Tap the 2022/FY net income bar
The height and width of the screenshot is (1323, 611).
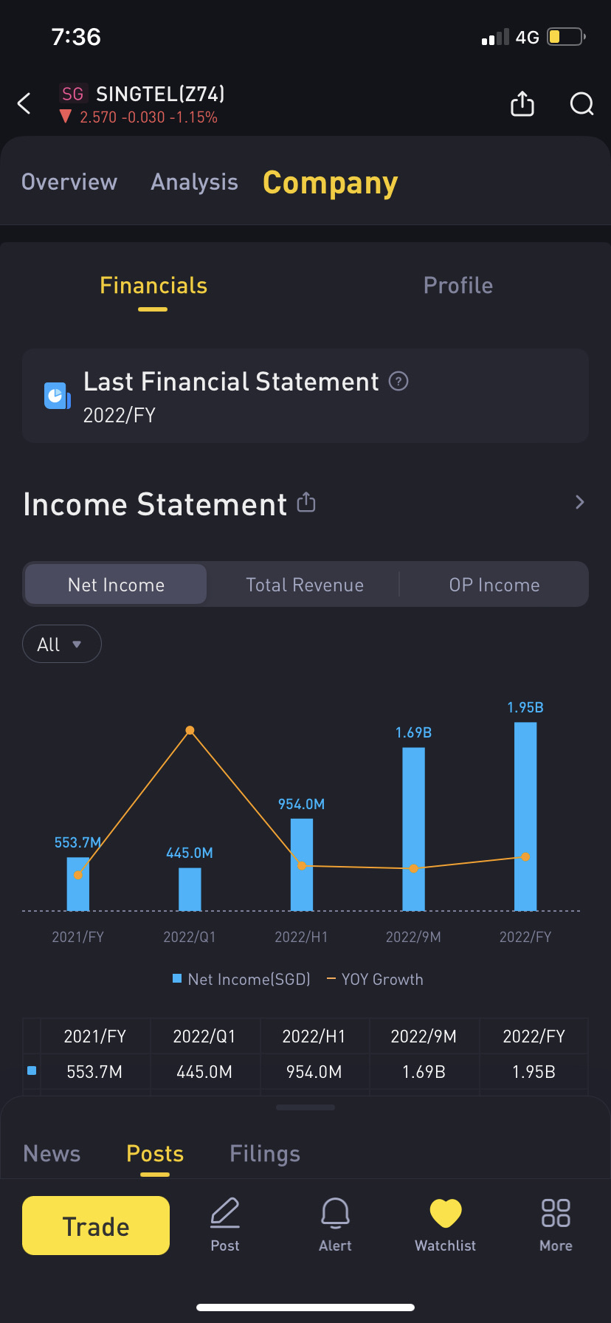525,817
